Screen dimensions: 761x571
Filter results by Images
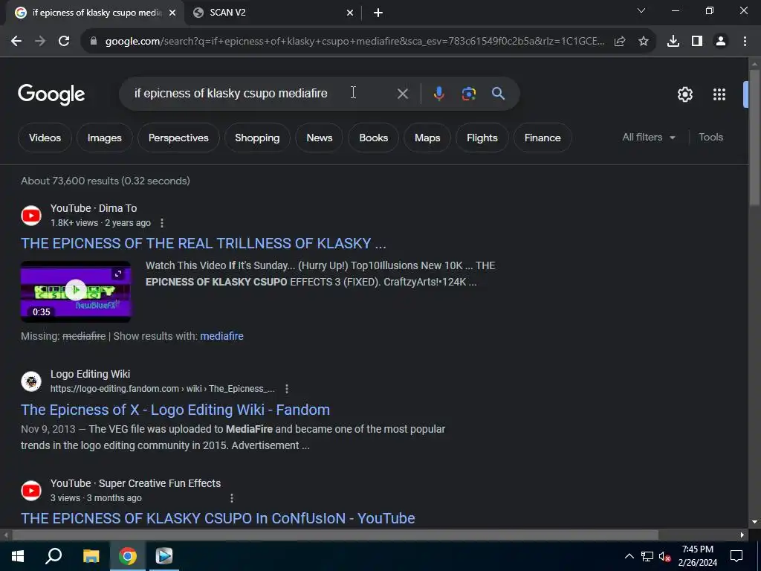tap(104, 138)
